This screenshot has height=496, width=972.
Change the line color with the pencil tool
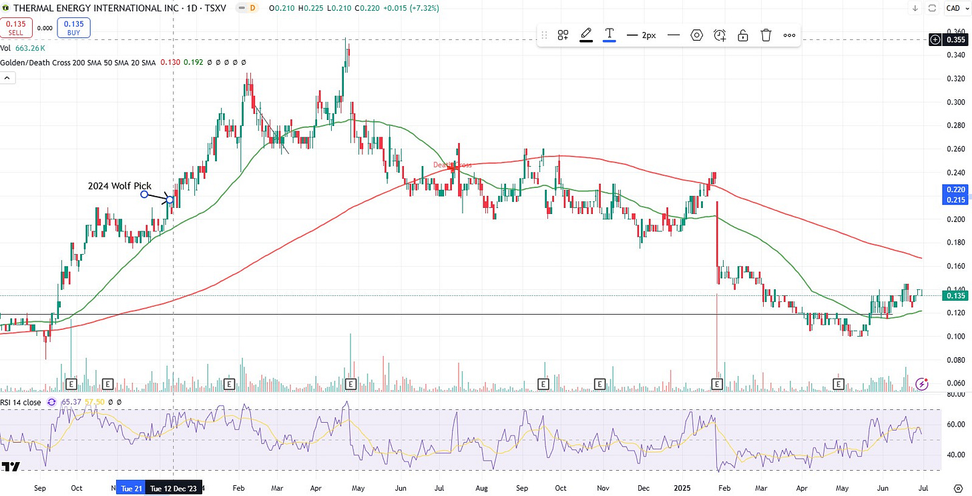(x=586, y=35)
